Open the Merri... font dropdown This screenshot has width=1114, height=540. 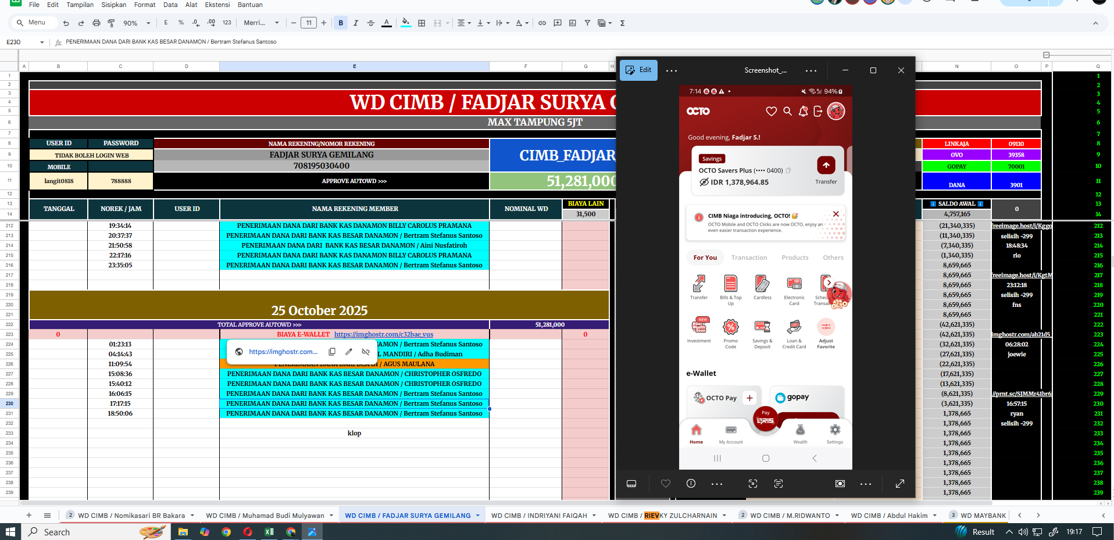tap(261, 23)
